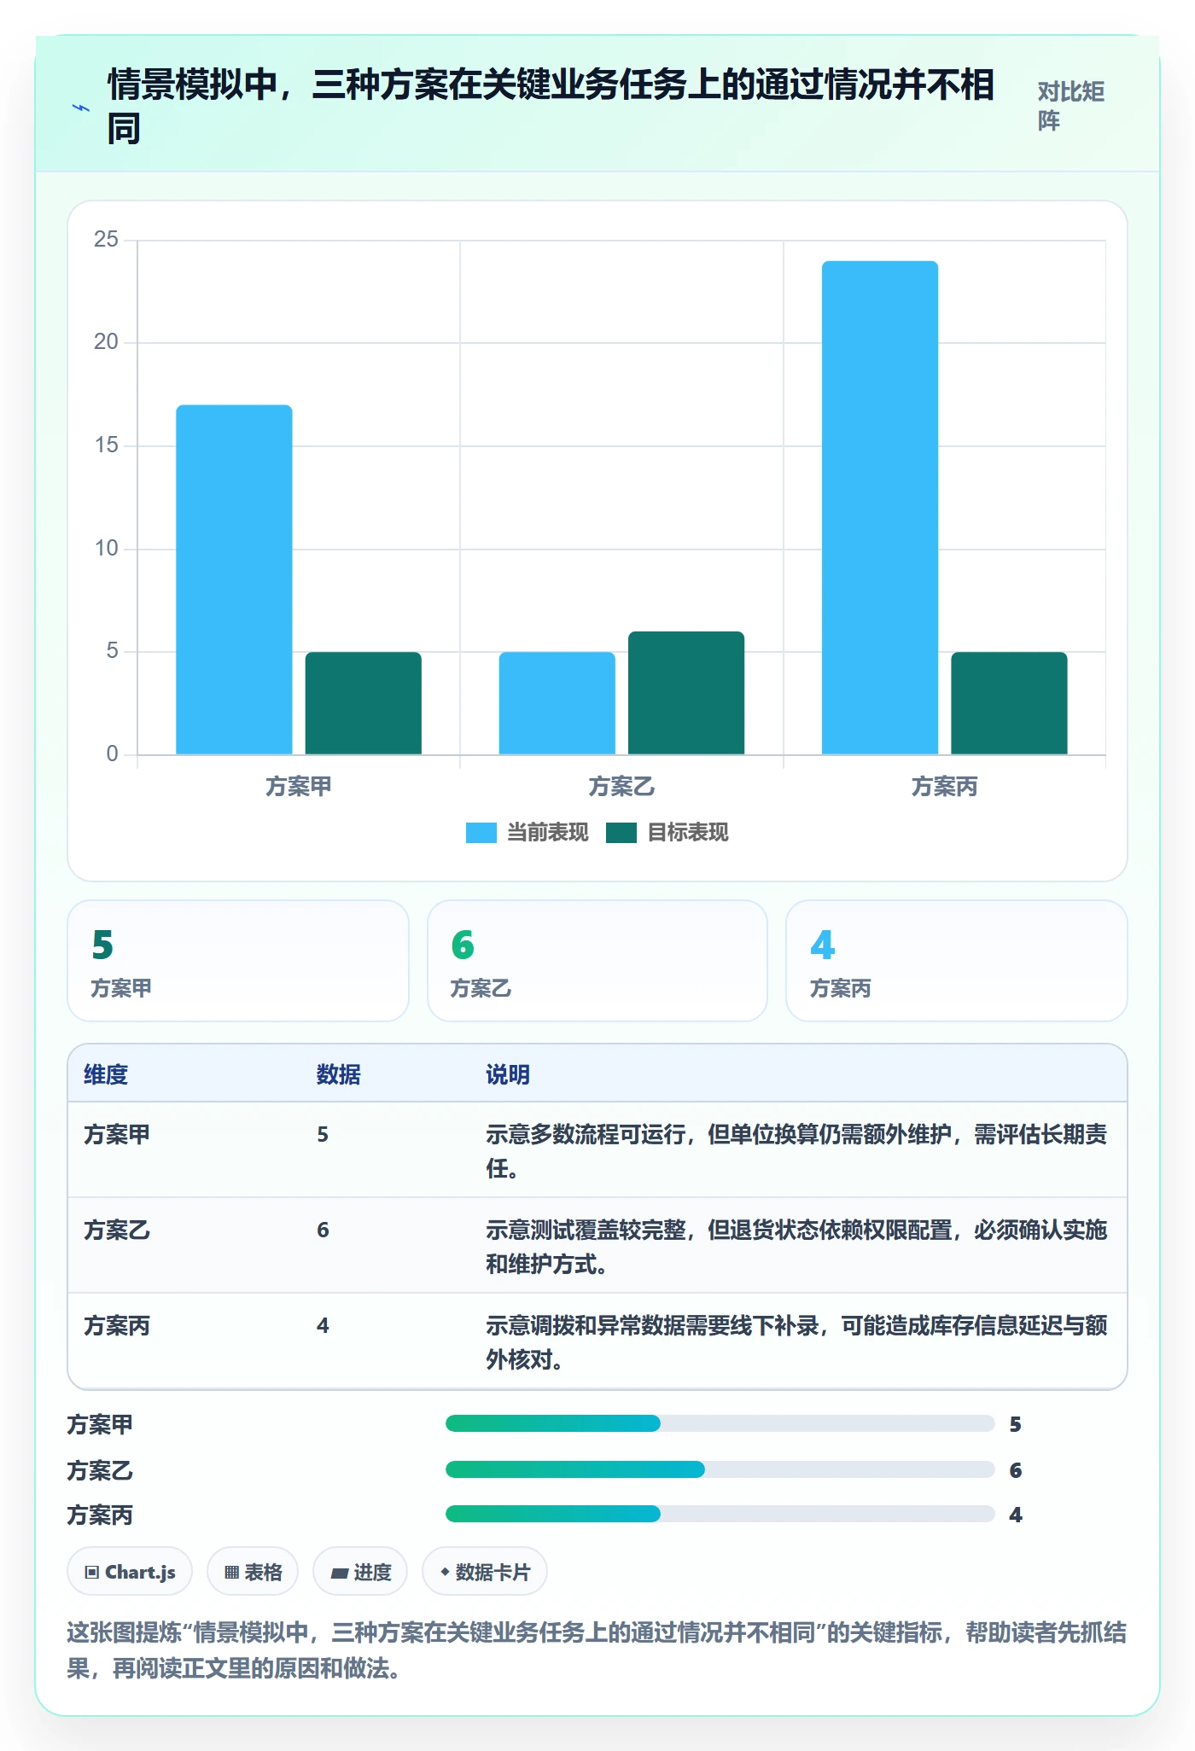Click the y-axis value 15
Viewport: 1195px width, 1751px height.
(106, 445)
